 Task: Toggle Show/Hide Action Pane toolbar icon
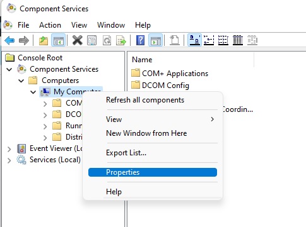point(156,40)
